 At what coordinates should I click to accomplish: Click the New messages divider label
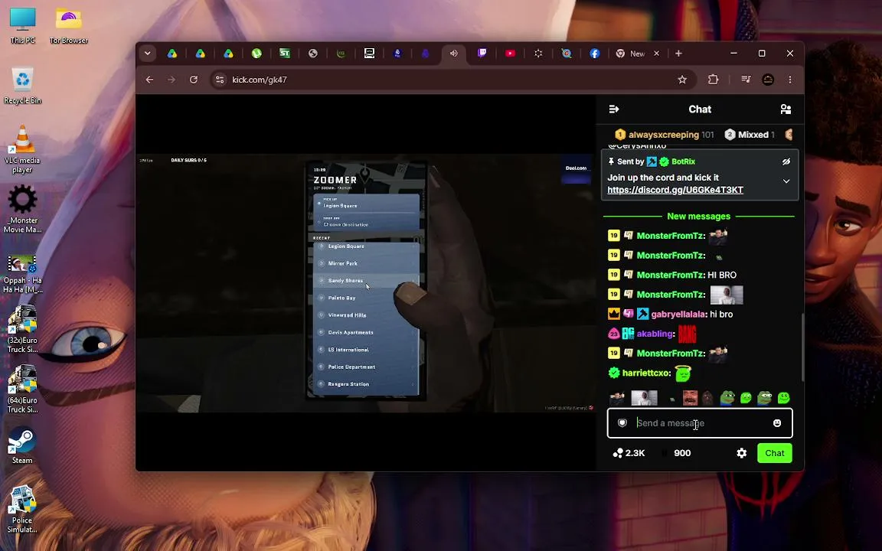click(698, 217)
